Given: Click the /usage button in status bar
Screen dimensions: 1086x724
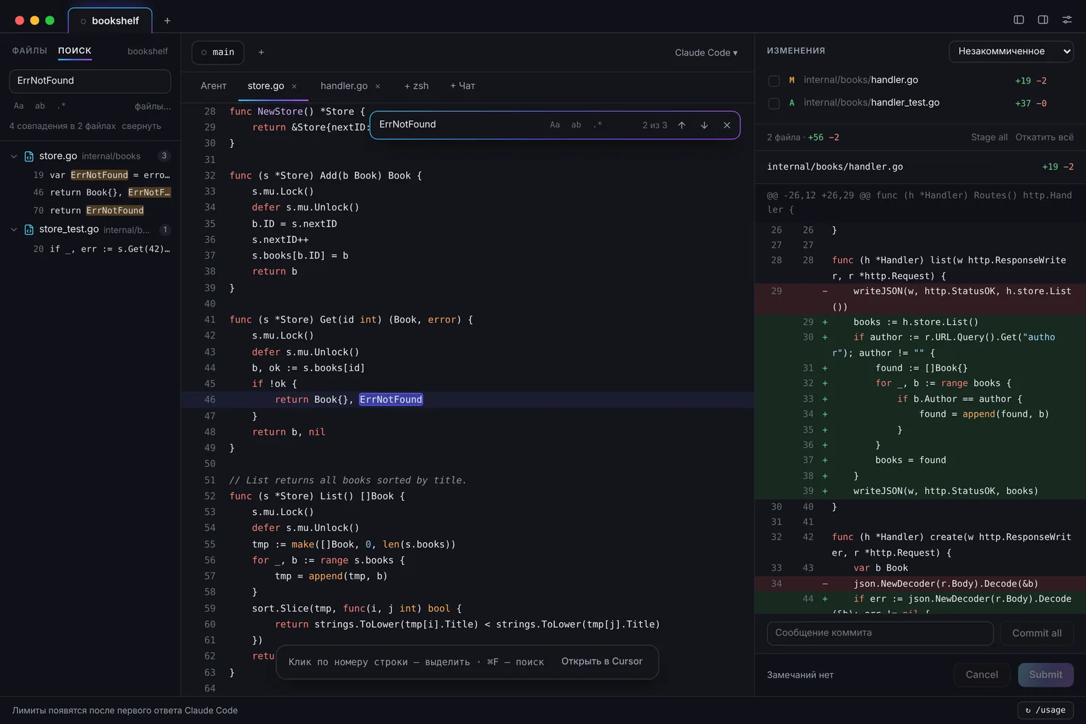Looking at the screenshot, I should point(1045,710).
